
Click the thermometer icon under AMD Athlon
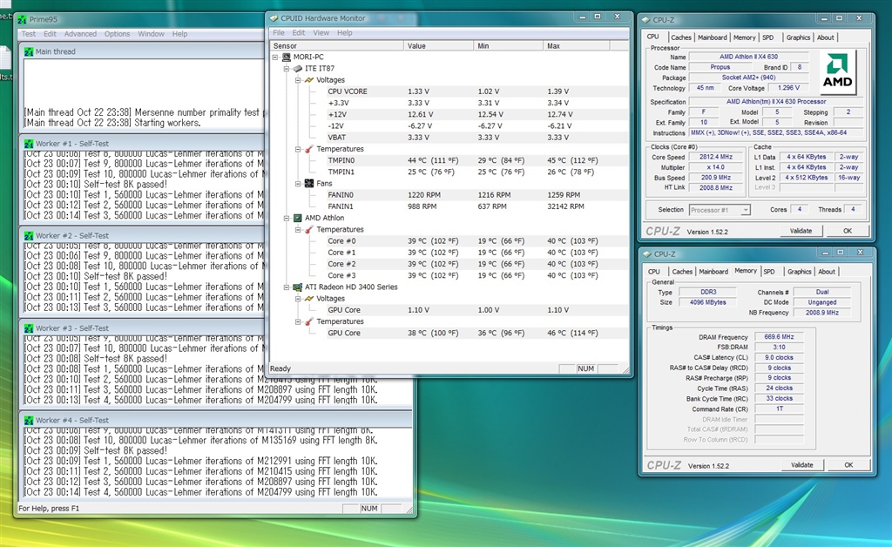coord(308,229)
